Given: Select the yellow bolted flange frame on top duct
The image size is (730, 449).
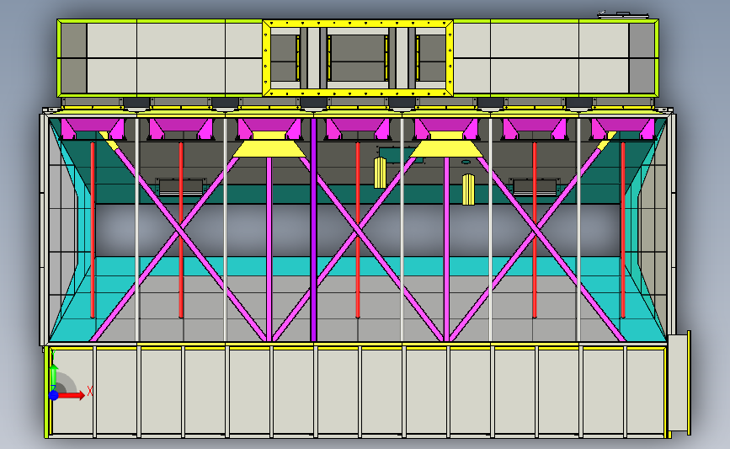Looking at the screenshot, I should tap(358, 58).
